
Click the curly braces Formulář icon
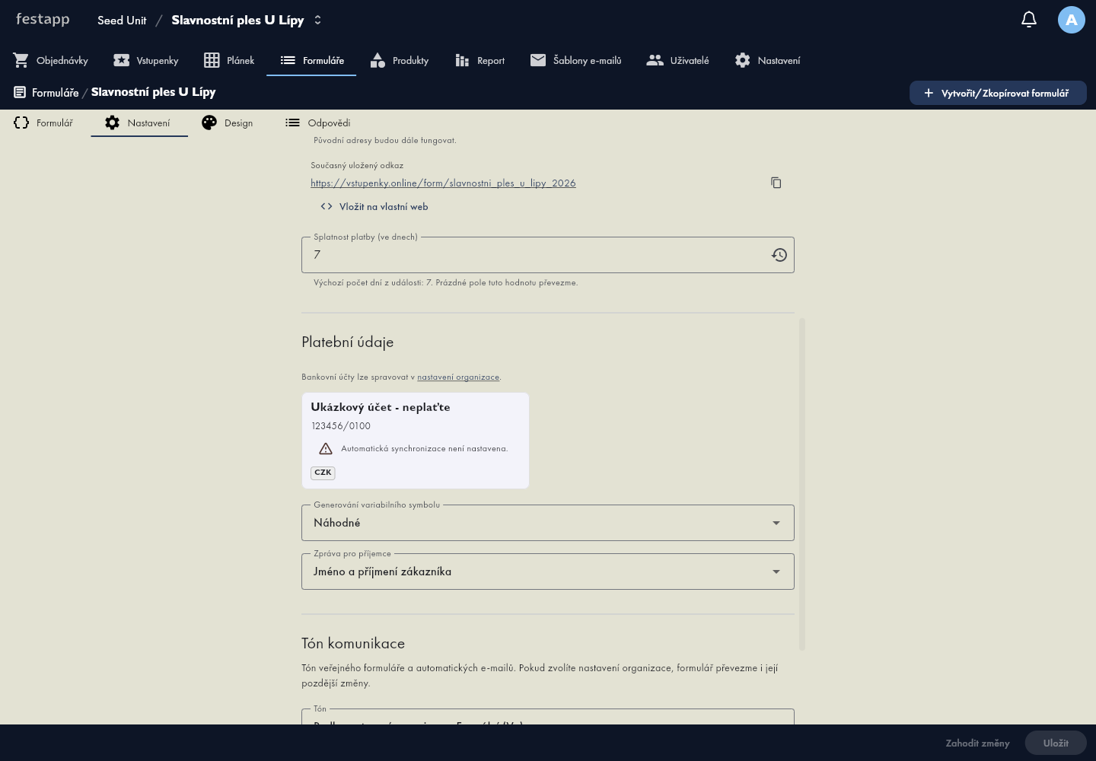click(x=21, y=123)
